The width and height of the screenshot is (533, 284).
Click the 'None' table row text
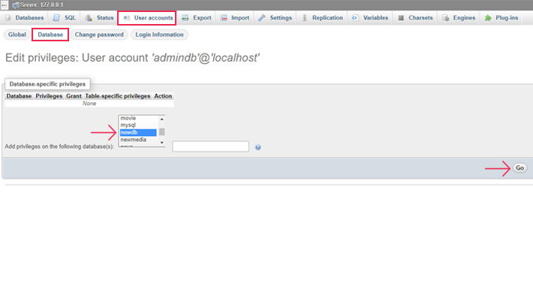tap(89, 104)
